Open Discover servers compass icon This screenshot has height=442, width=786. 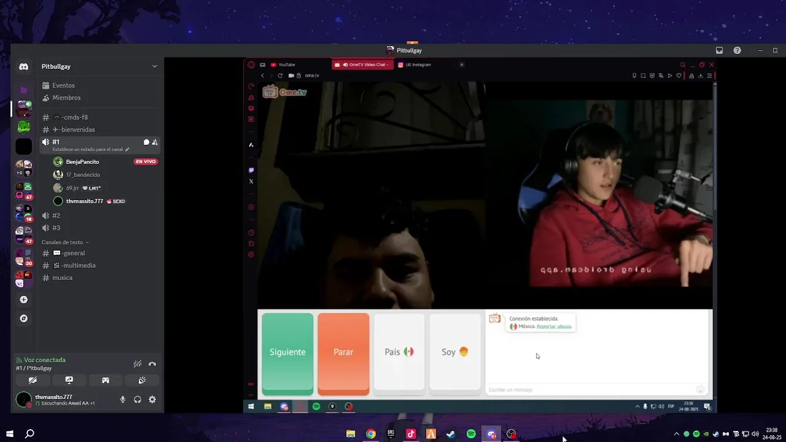[x=23, y=319]
